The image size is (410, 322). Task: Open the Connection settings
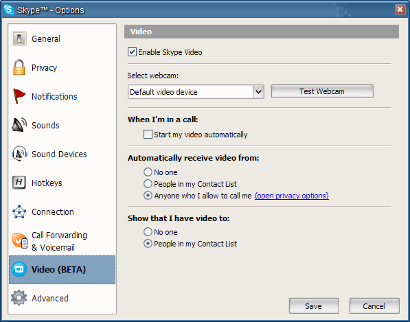(x=62, y=211)
